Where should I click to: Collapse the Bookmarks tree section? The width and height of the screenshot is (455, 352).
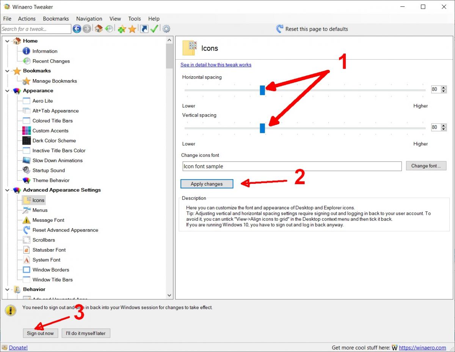point(7,71)
